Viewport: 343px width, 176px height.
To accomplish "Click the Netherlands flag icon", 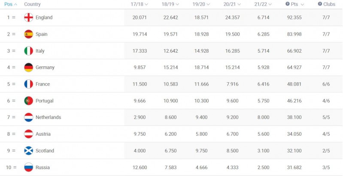I will [x=28, y=117].
